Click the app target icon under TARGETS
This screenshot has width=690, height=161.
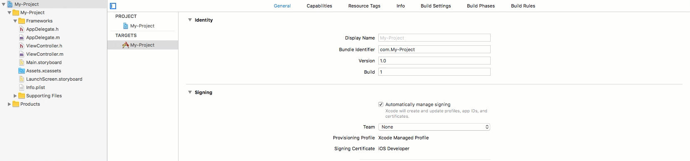click(x=126, y=45)
